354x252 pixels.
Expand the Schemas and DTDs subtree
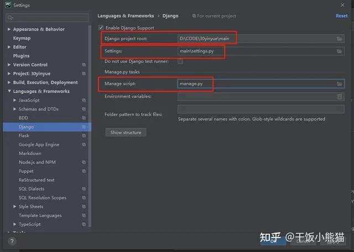[x=15, y=109]
